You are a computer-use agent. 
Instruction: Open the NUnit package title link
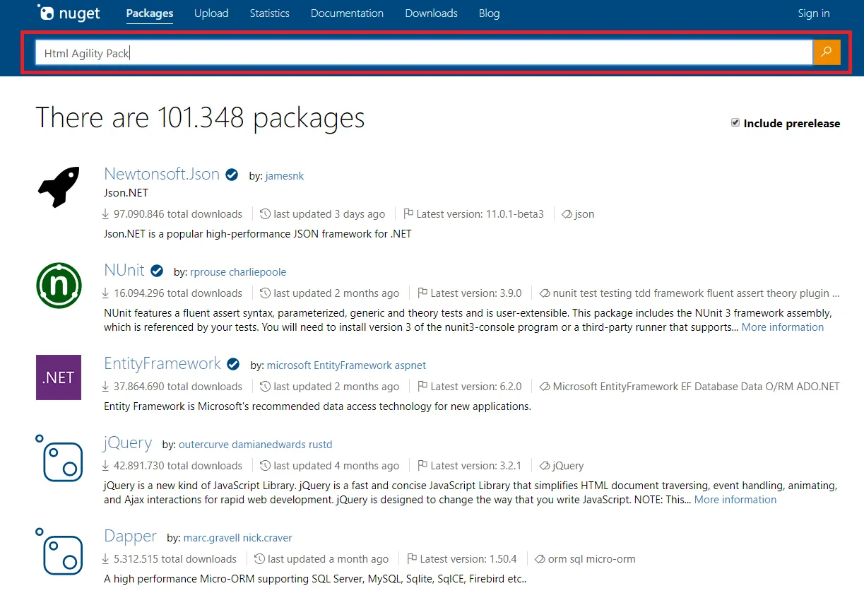click(124, 270)
